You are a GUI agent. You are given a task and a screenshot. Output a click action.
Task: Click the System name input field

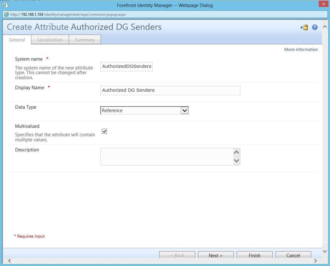127,66
